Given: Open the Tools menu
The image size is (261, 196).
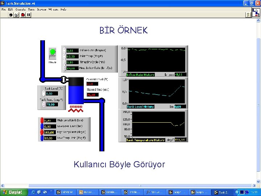Looking at the screenshot, I should tap(31, 9).
